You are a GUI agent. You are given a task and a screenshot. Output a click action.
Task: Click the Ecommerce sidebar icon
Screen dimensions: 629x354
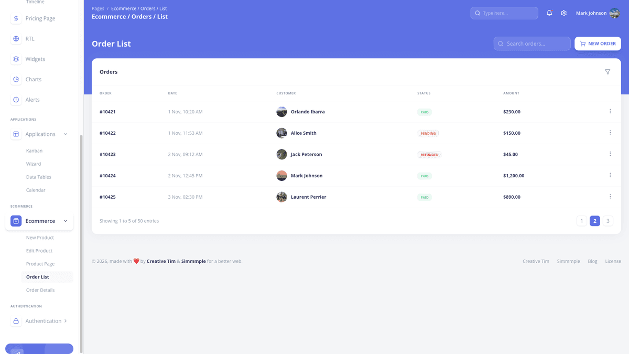(x=15, y=221)
